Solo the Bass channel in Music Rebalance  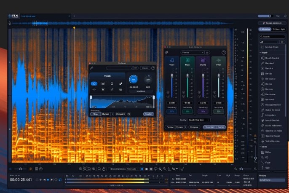183,96
